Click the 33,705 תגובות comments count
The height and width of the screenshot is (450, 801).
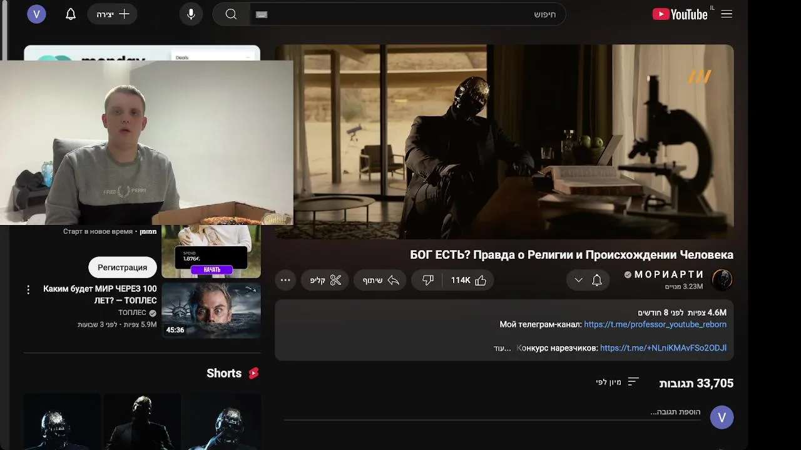click(696, 383)
